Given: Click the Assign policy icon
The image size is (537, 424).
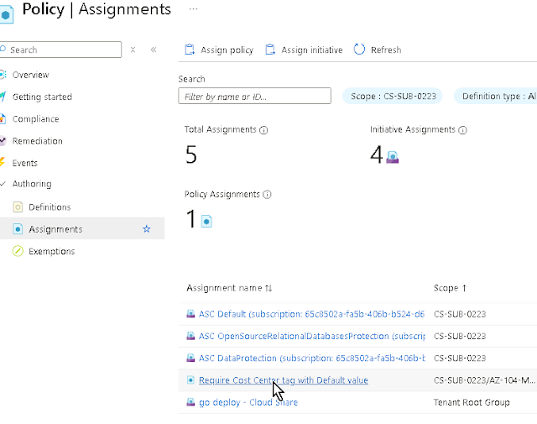Looking at the screenshot, I should [x=190, y=50].
